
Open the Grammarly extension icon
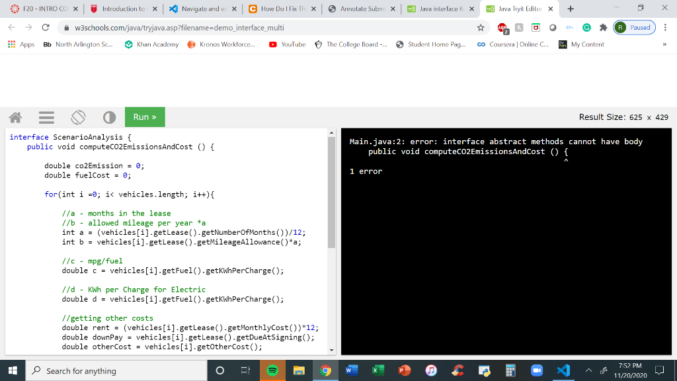pyautogui.click(x=586, y=28)
